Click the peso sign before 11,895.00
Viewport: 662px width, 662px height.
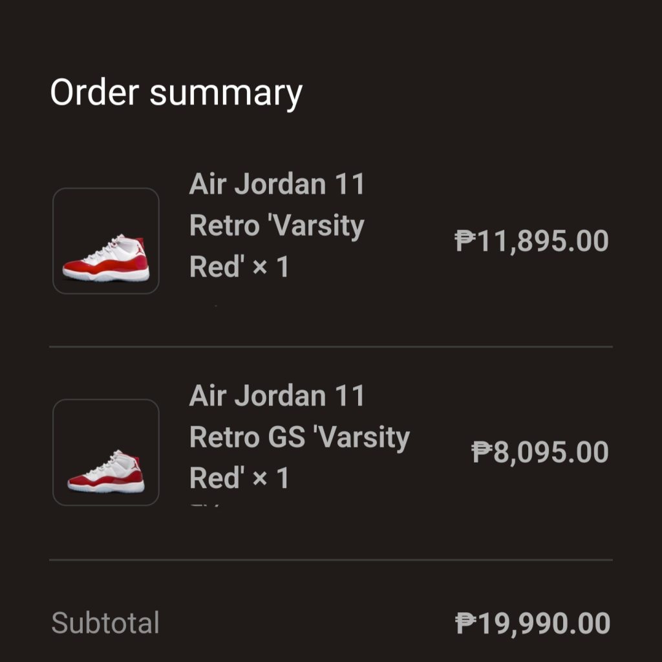click(465, 241)
